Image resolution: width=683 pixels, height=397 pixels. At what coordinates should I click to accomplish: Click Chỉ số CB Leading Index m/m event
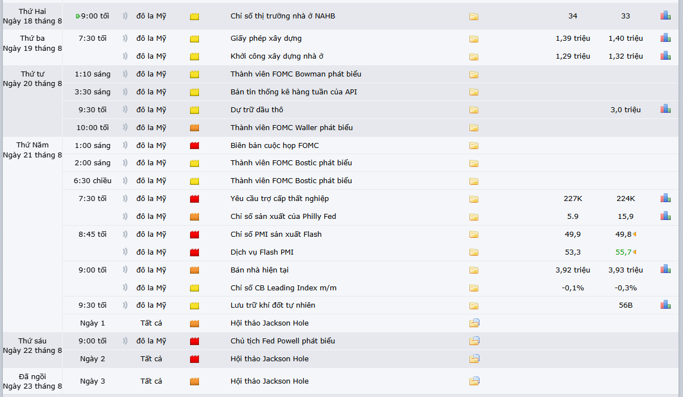coord(283,288)
